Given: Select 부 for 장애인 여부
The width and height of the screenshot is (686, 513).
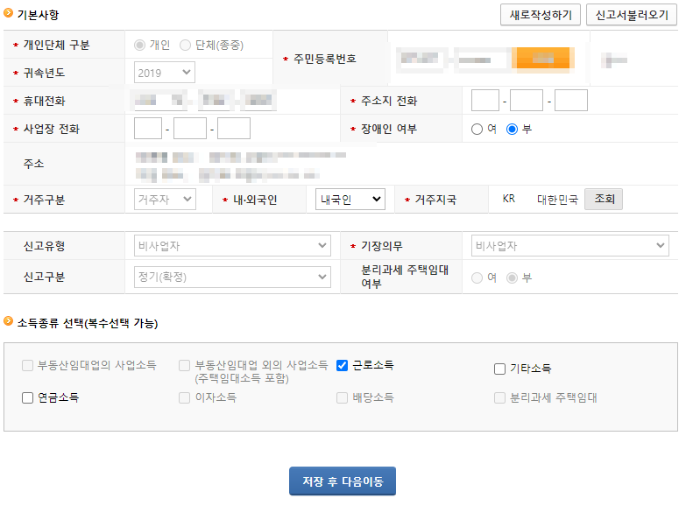Looking at the screenshot, I should pos(513,129).
